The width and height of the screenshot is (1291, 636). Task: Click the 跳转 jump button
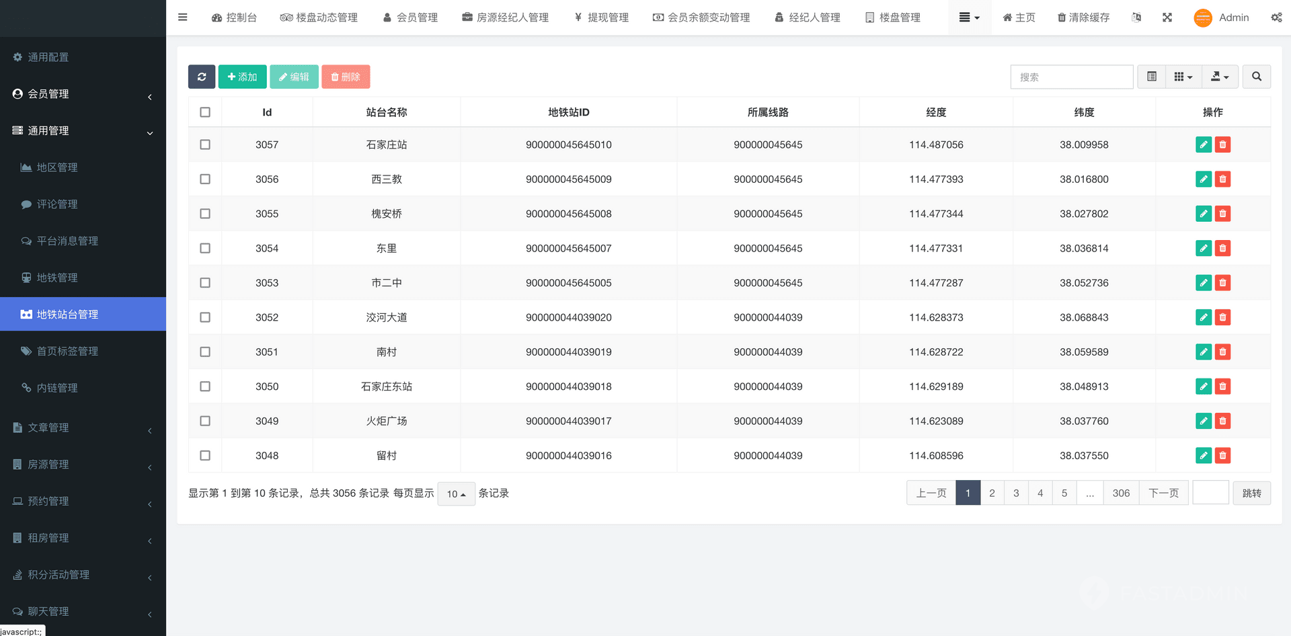pos(1251,493)
